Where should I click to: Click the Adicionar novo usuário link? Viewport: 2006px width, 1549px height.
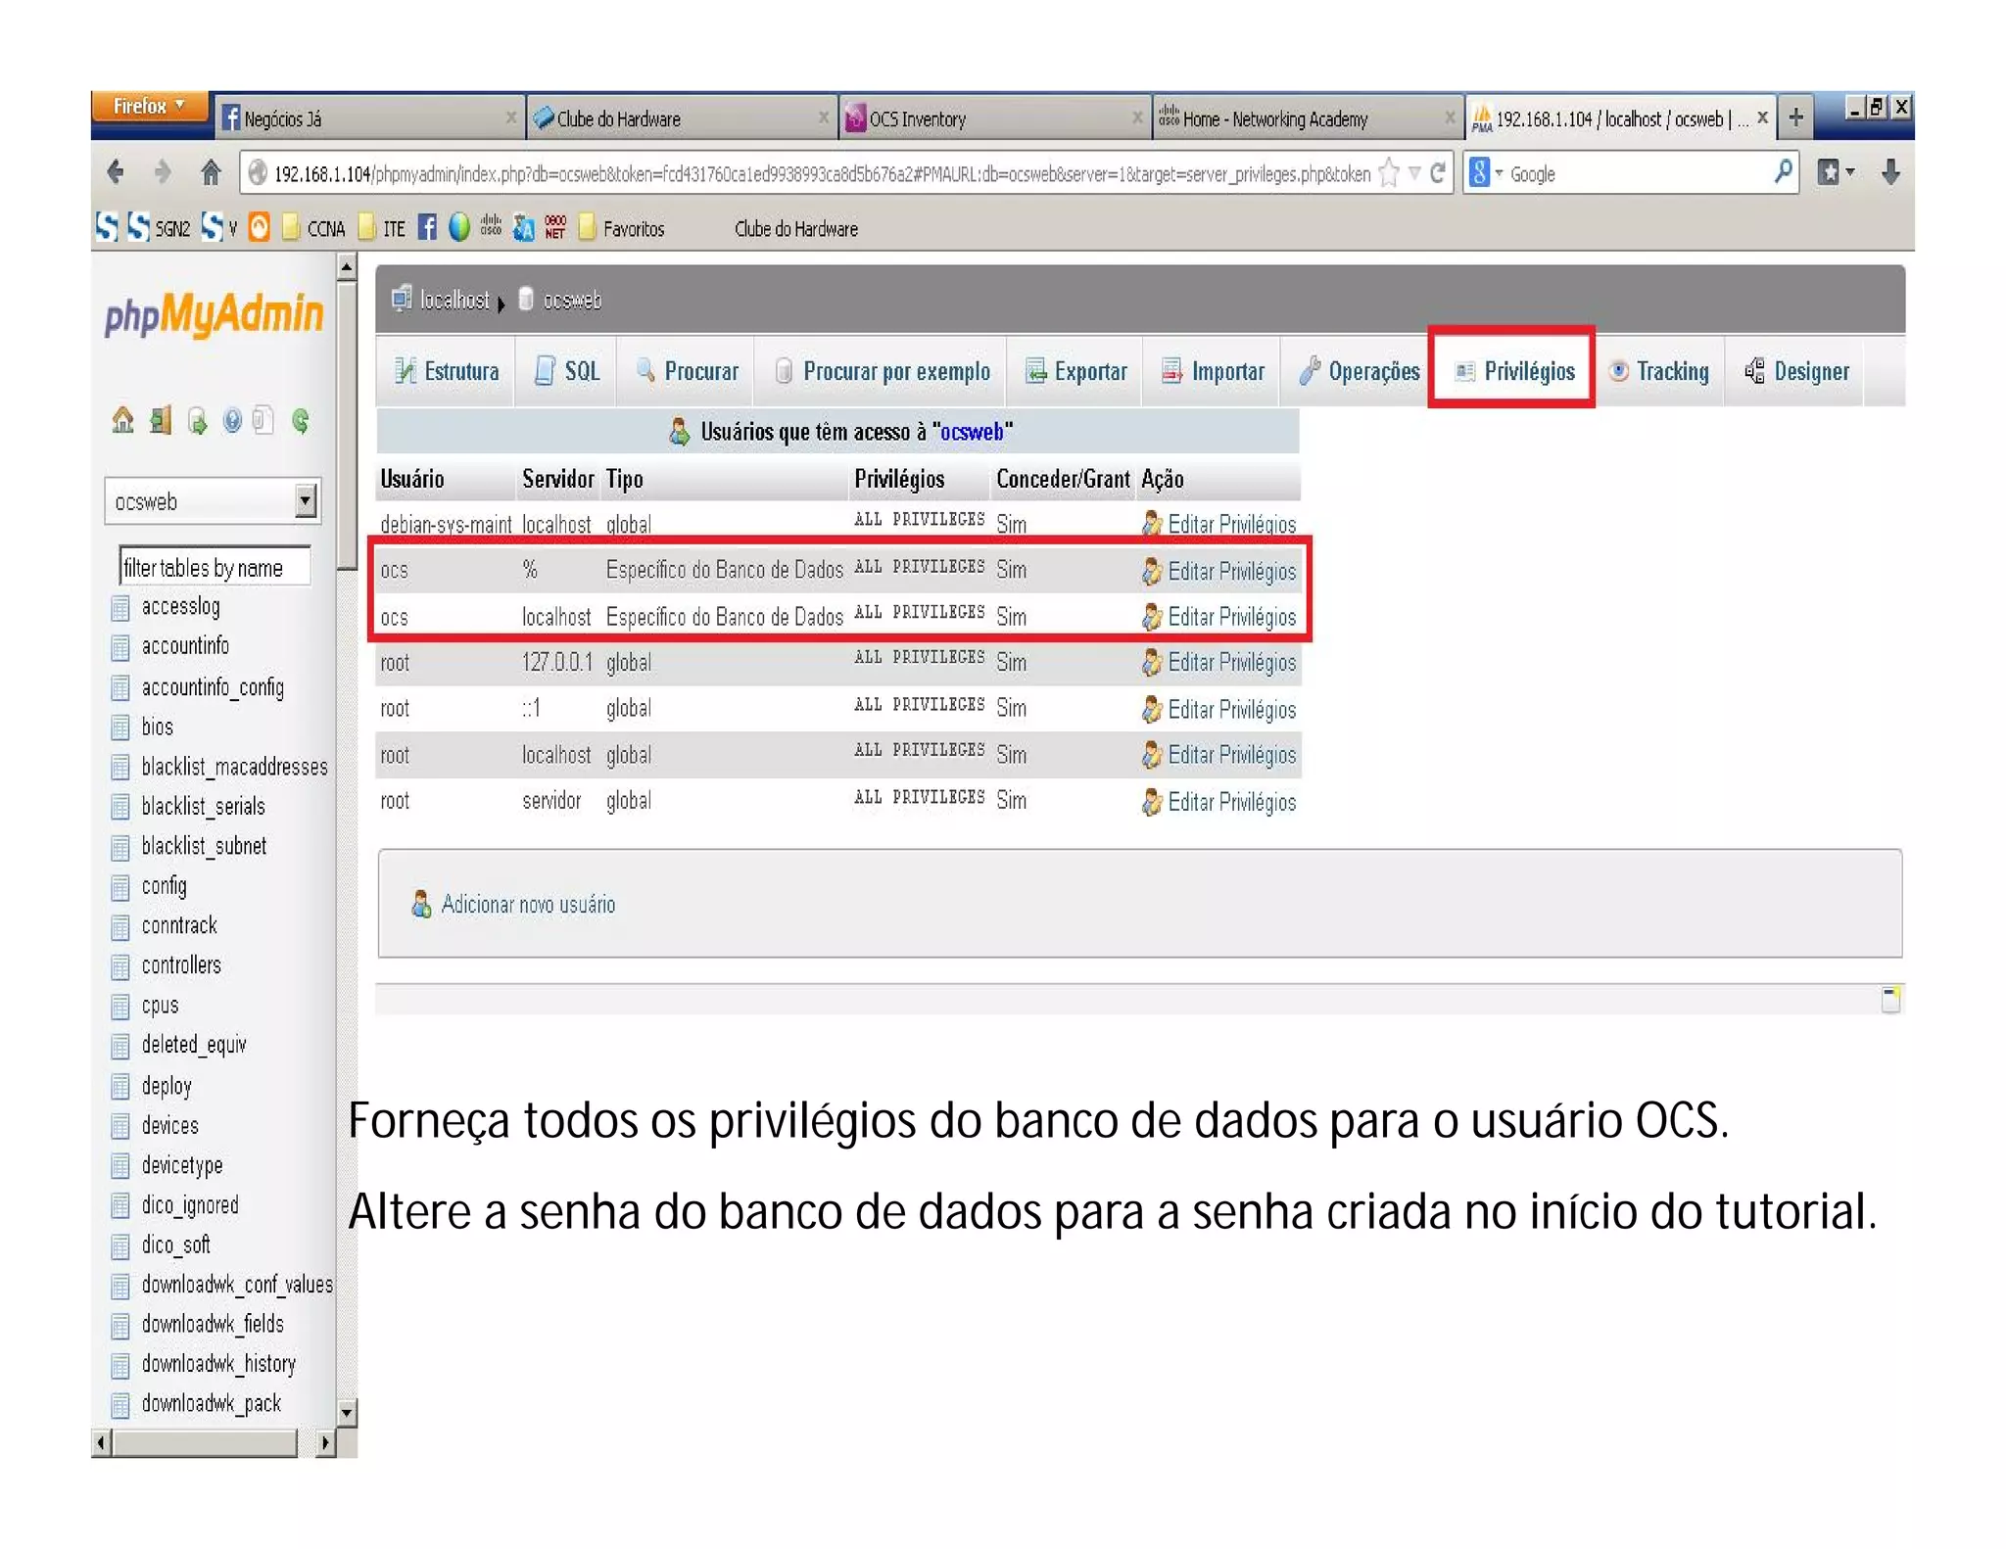(x=528, y=904)
